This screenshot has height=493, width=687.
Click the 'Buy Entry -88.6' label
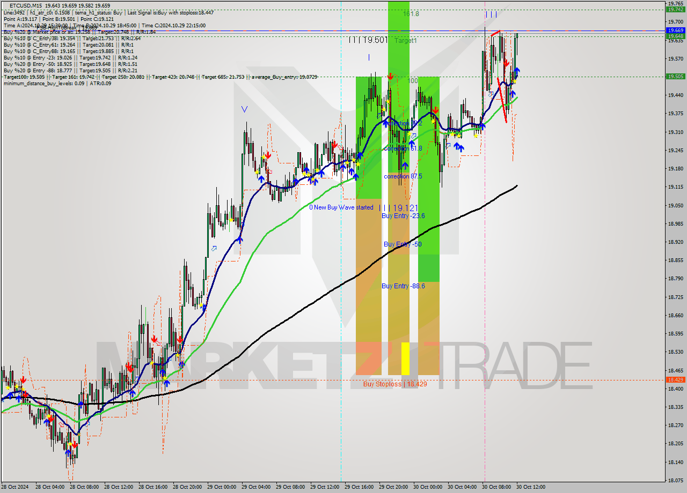coord(403,286)
